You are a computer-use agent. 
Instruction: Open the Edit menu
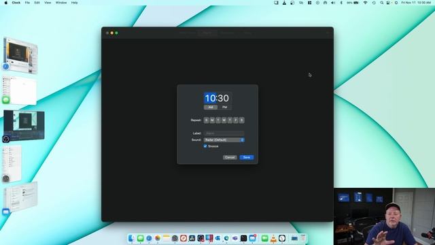(x=37, y=3)
